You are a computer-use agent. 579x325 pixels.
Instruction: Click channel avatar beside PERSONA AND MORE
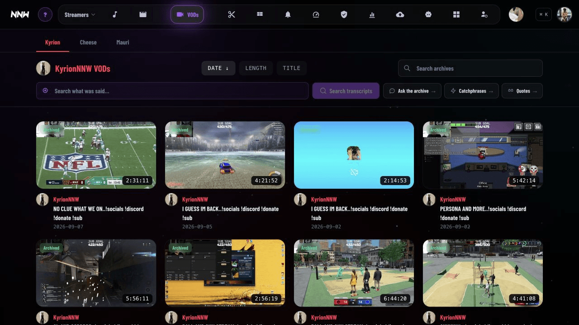coord(429,200)
